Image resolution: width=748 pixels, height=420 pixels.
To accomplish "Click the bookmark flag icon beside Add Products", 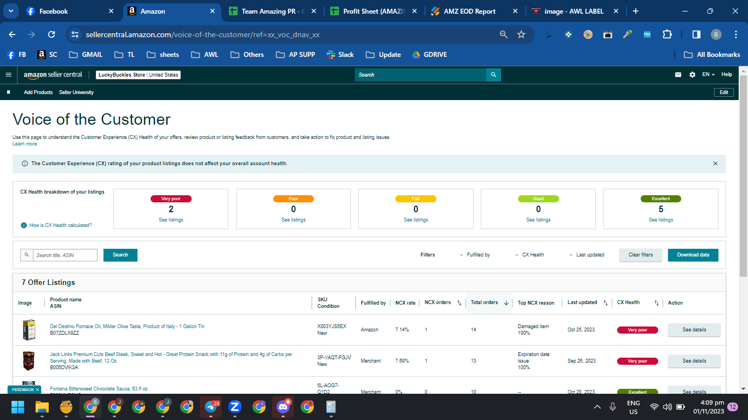I will pos(9,92).
